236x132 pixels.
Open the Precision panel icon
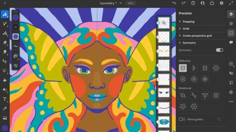coord(231,33)
